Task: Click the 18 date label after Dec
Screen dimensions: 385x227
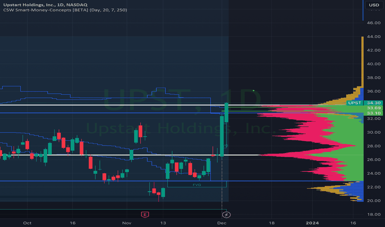Action: (271, 223)
